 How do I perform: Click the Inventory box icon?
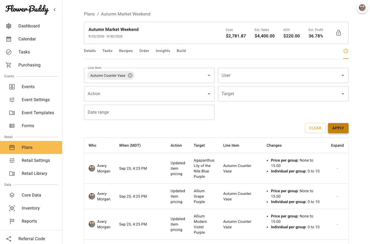click(12, 208)
